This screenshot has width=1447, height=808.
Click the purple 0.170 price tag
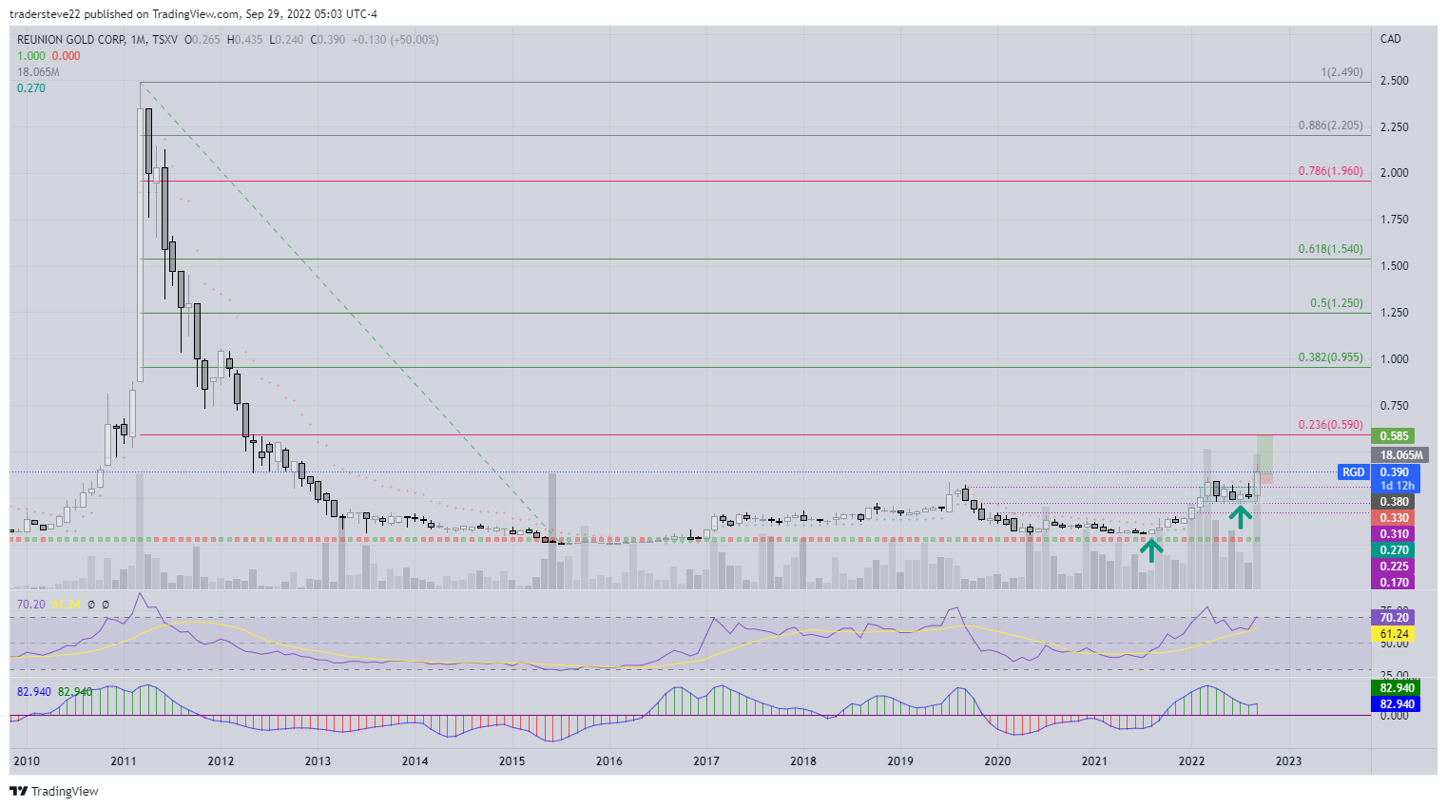[1394, 583]
